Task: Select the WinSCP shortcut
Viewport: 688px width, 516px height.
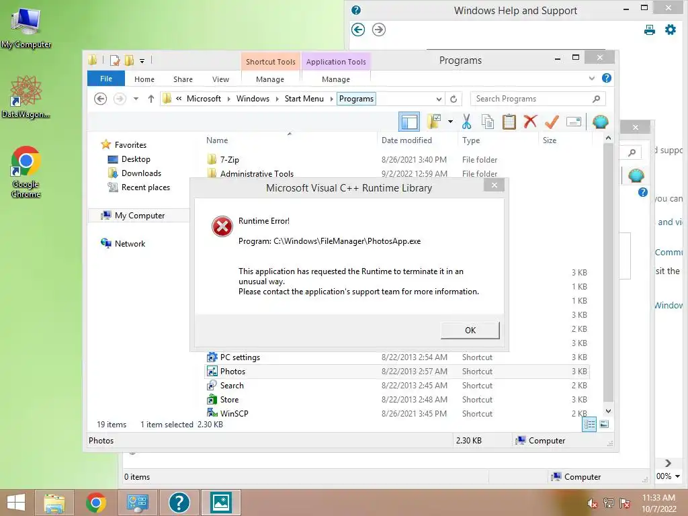Action: (x=234, y=413)
